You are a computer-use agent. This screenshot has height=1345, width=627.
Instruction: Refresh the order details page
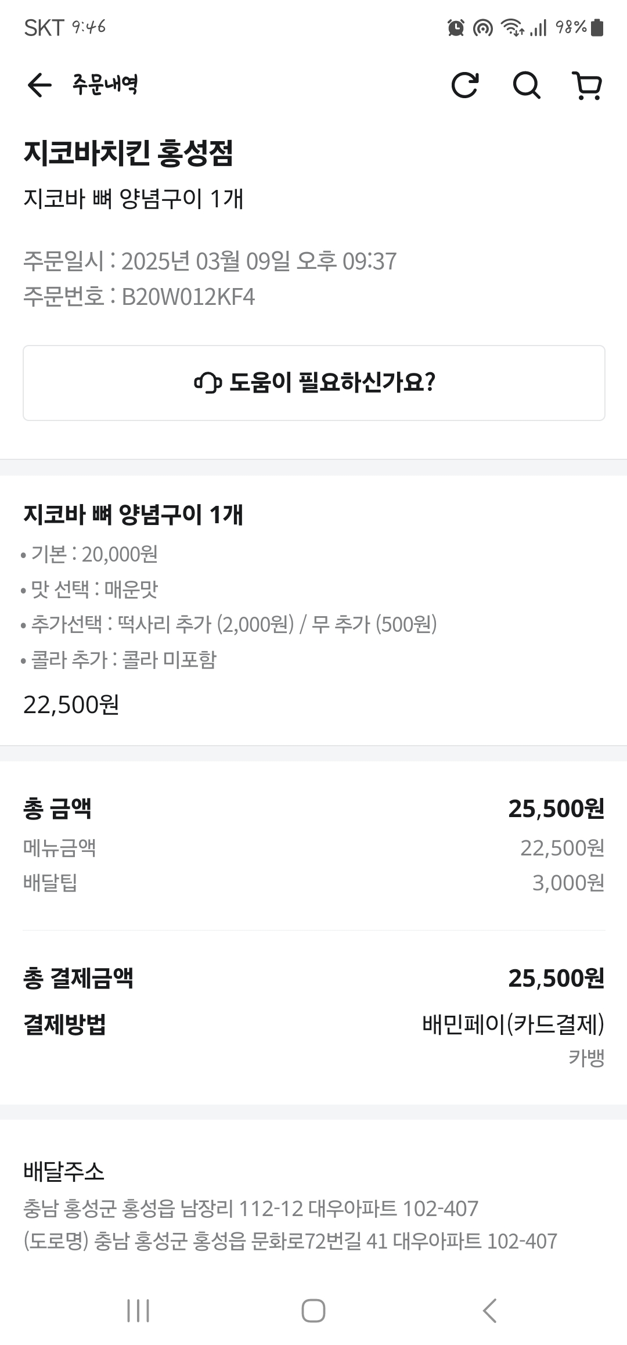point(465,85)
